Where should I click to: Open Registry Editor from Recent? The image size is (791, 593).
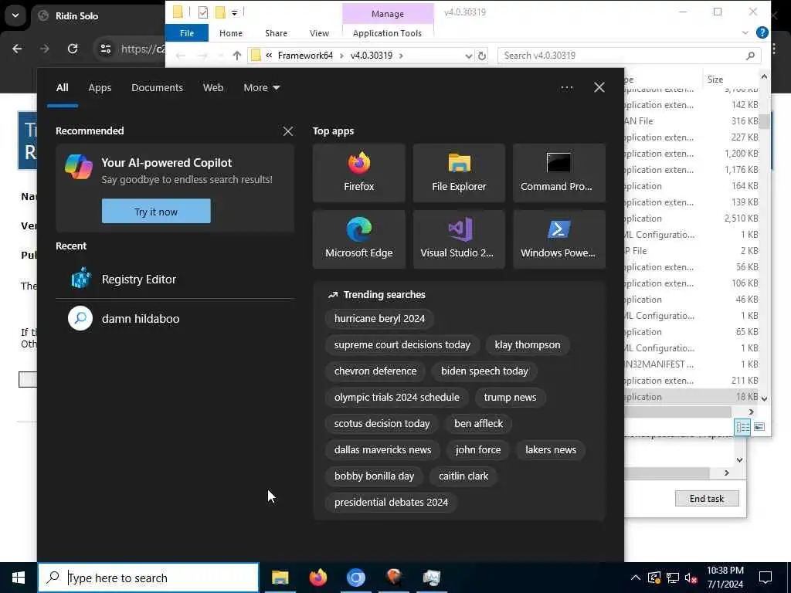coord(175,279)
